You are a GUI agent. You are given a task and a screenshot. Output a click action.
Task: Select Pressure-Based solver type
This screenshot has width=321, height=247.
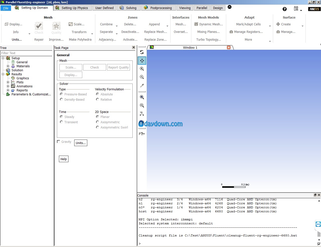coord(73,94)
